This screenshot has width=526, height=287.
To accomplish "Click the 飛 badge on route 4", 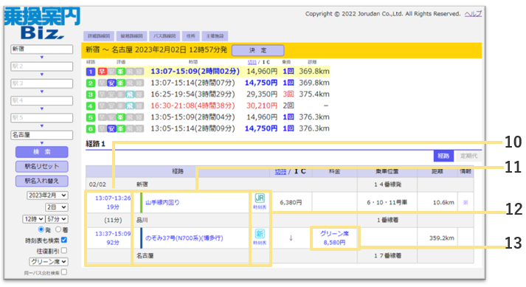I will [x=130, y=106].
